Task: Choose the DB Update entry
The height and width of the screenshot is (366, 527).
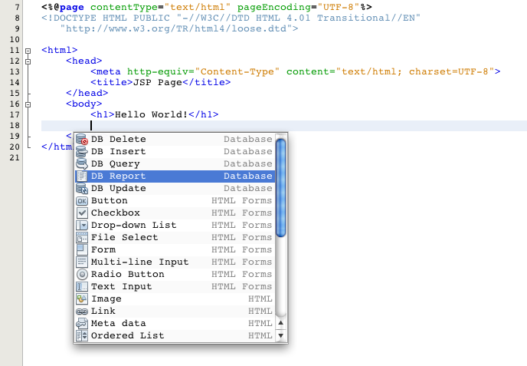Action: (118, 189)
